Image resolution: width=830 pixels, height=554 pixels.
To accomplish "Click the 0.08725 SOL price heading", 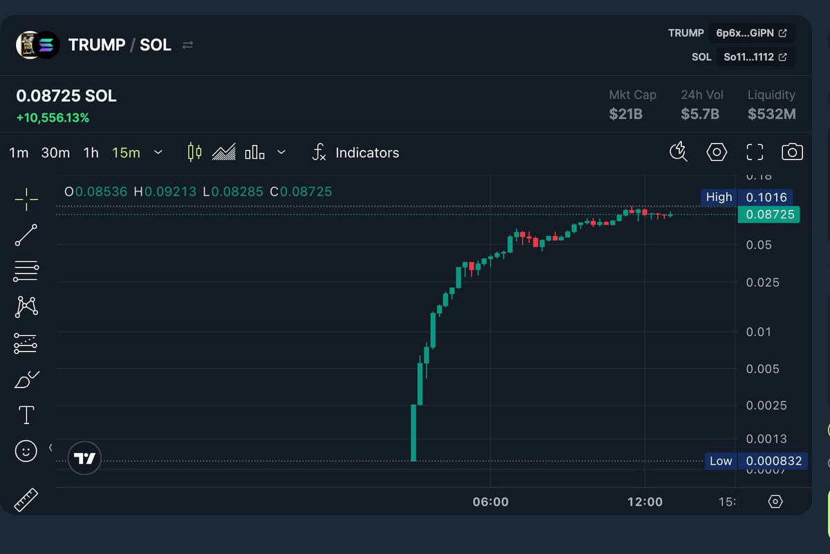I will (x=66, y=96).
